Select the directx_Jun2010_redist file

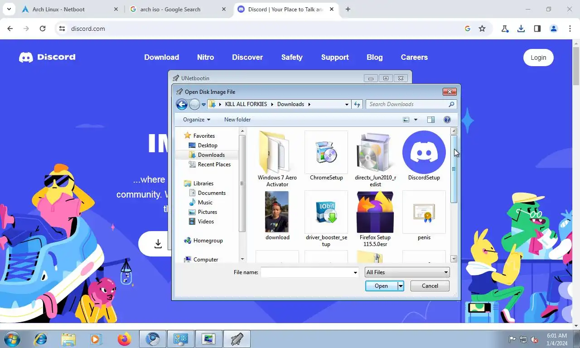(375, 159)
